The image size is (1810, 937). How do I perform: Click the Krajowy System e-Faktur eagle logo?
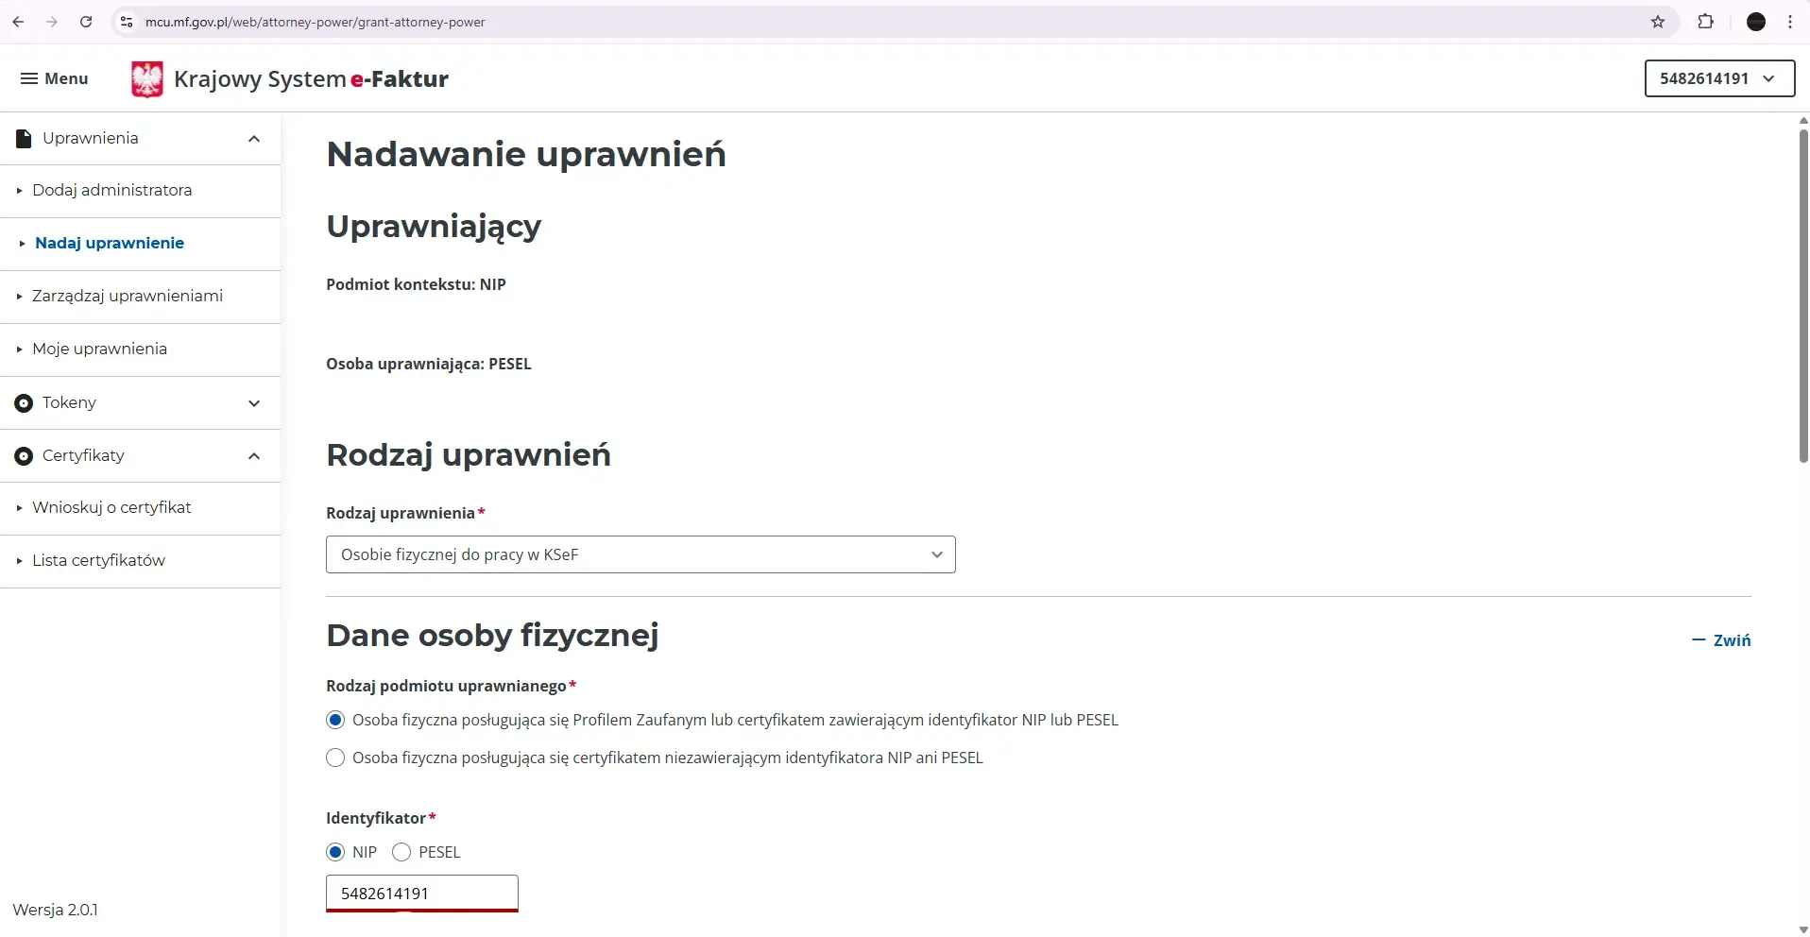click(147, 78)
